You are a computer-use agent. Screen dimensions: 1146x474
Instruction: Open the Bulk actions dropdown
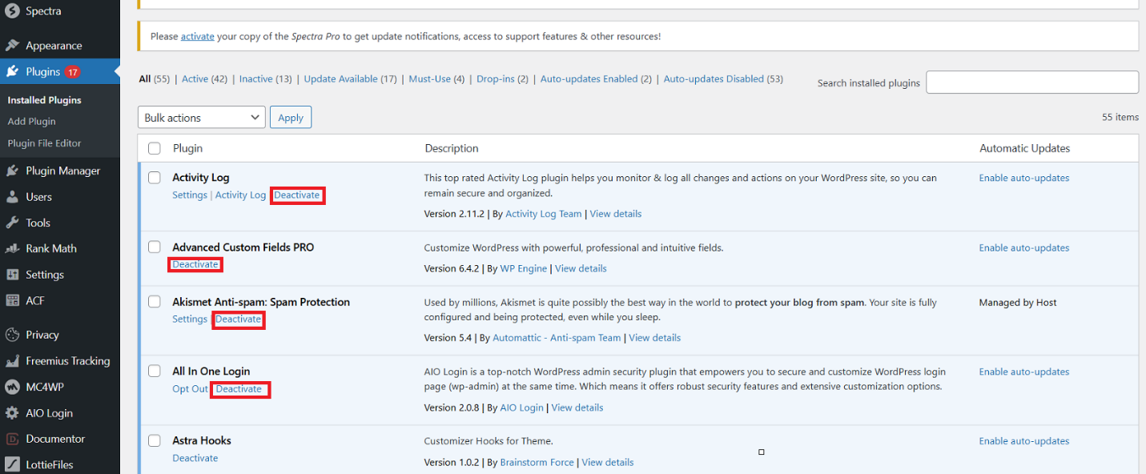(x=201, y=117)
